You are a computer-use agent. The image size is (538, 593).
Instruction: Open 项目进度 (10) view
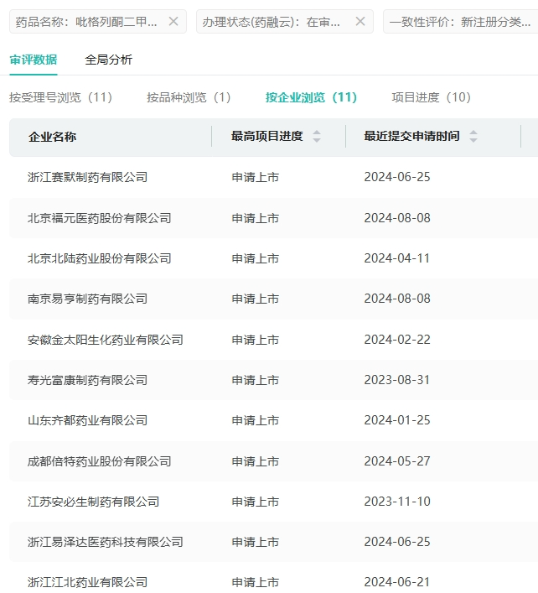click(x=432, y=97)
